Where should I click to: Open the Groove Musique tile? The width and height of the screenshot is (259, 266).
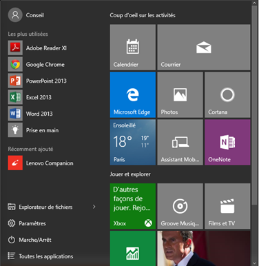point(180,206)
